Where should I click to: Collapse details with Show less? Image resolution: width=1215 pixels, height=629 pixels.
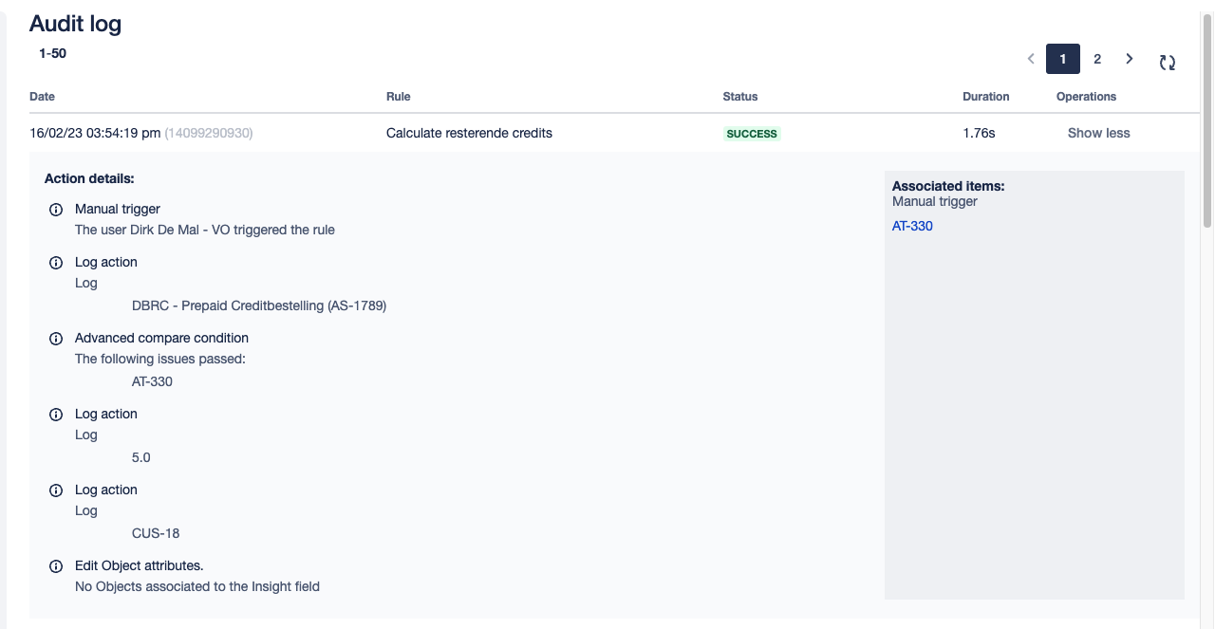click(x=1098, y=133)
